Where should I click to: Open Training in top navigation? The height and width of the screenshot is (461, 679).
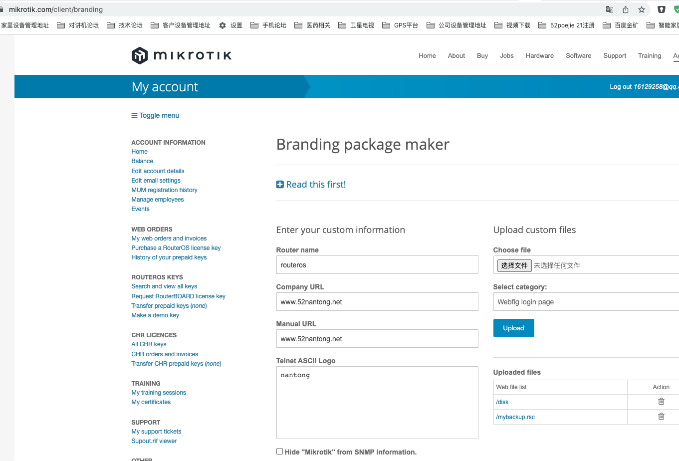(650, 56)
